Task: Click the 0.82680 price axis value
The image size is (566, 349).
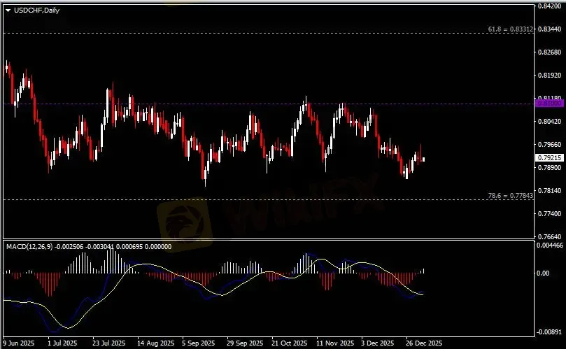Action: tap(549, 52)
